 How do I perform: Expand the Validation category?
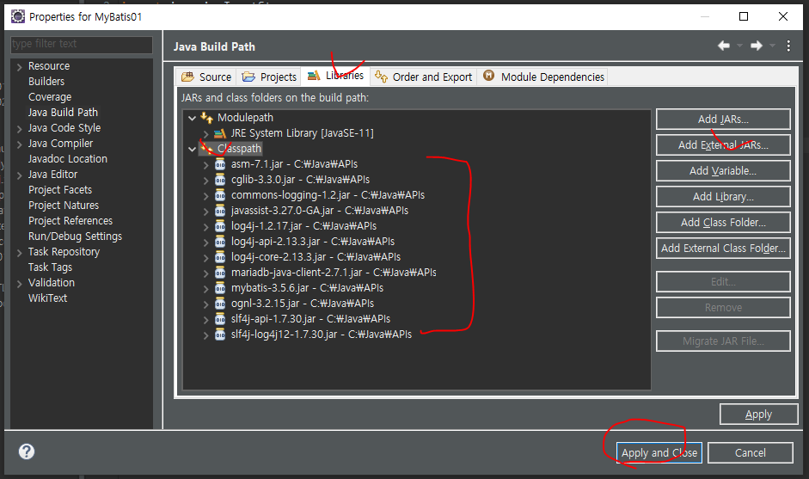click(x=19, y=284)
